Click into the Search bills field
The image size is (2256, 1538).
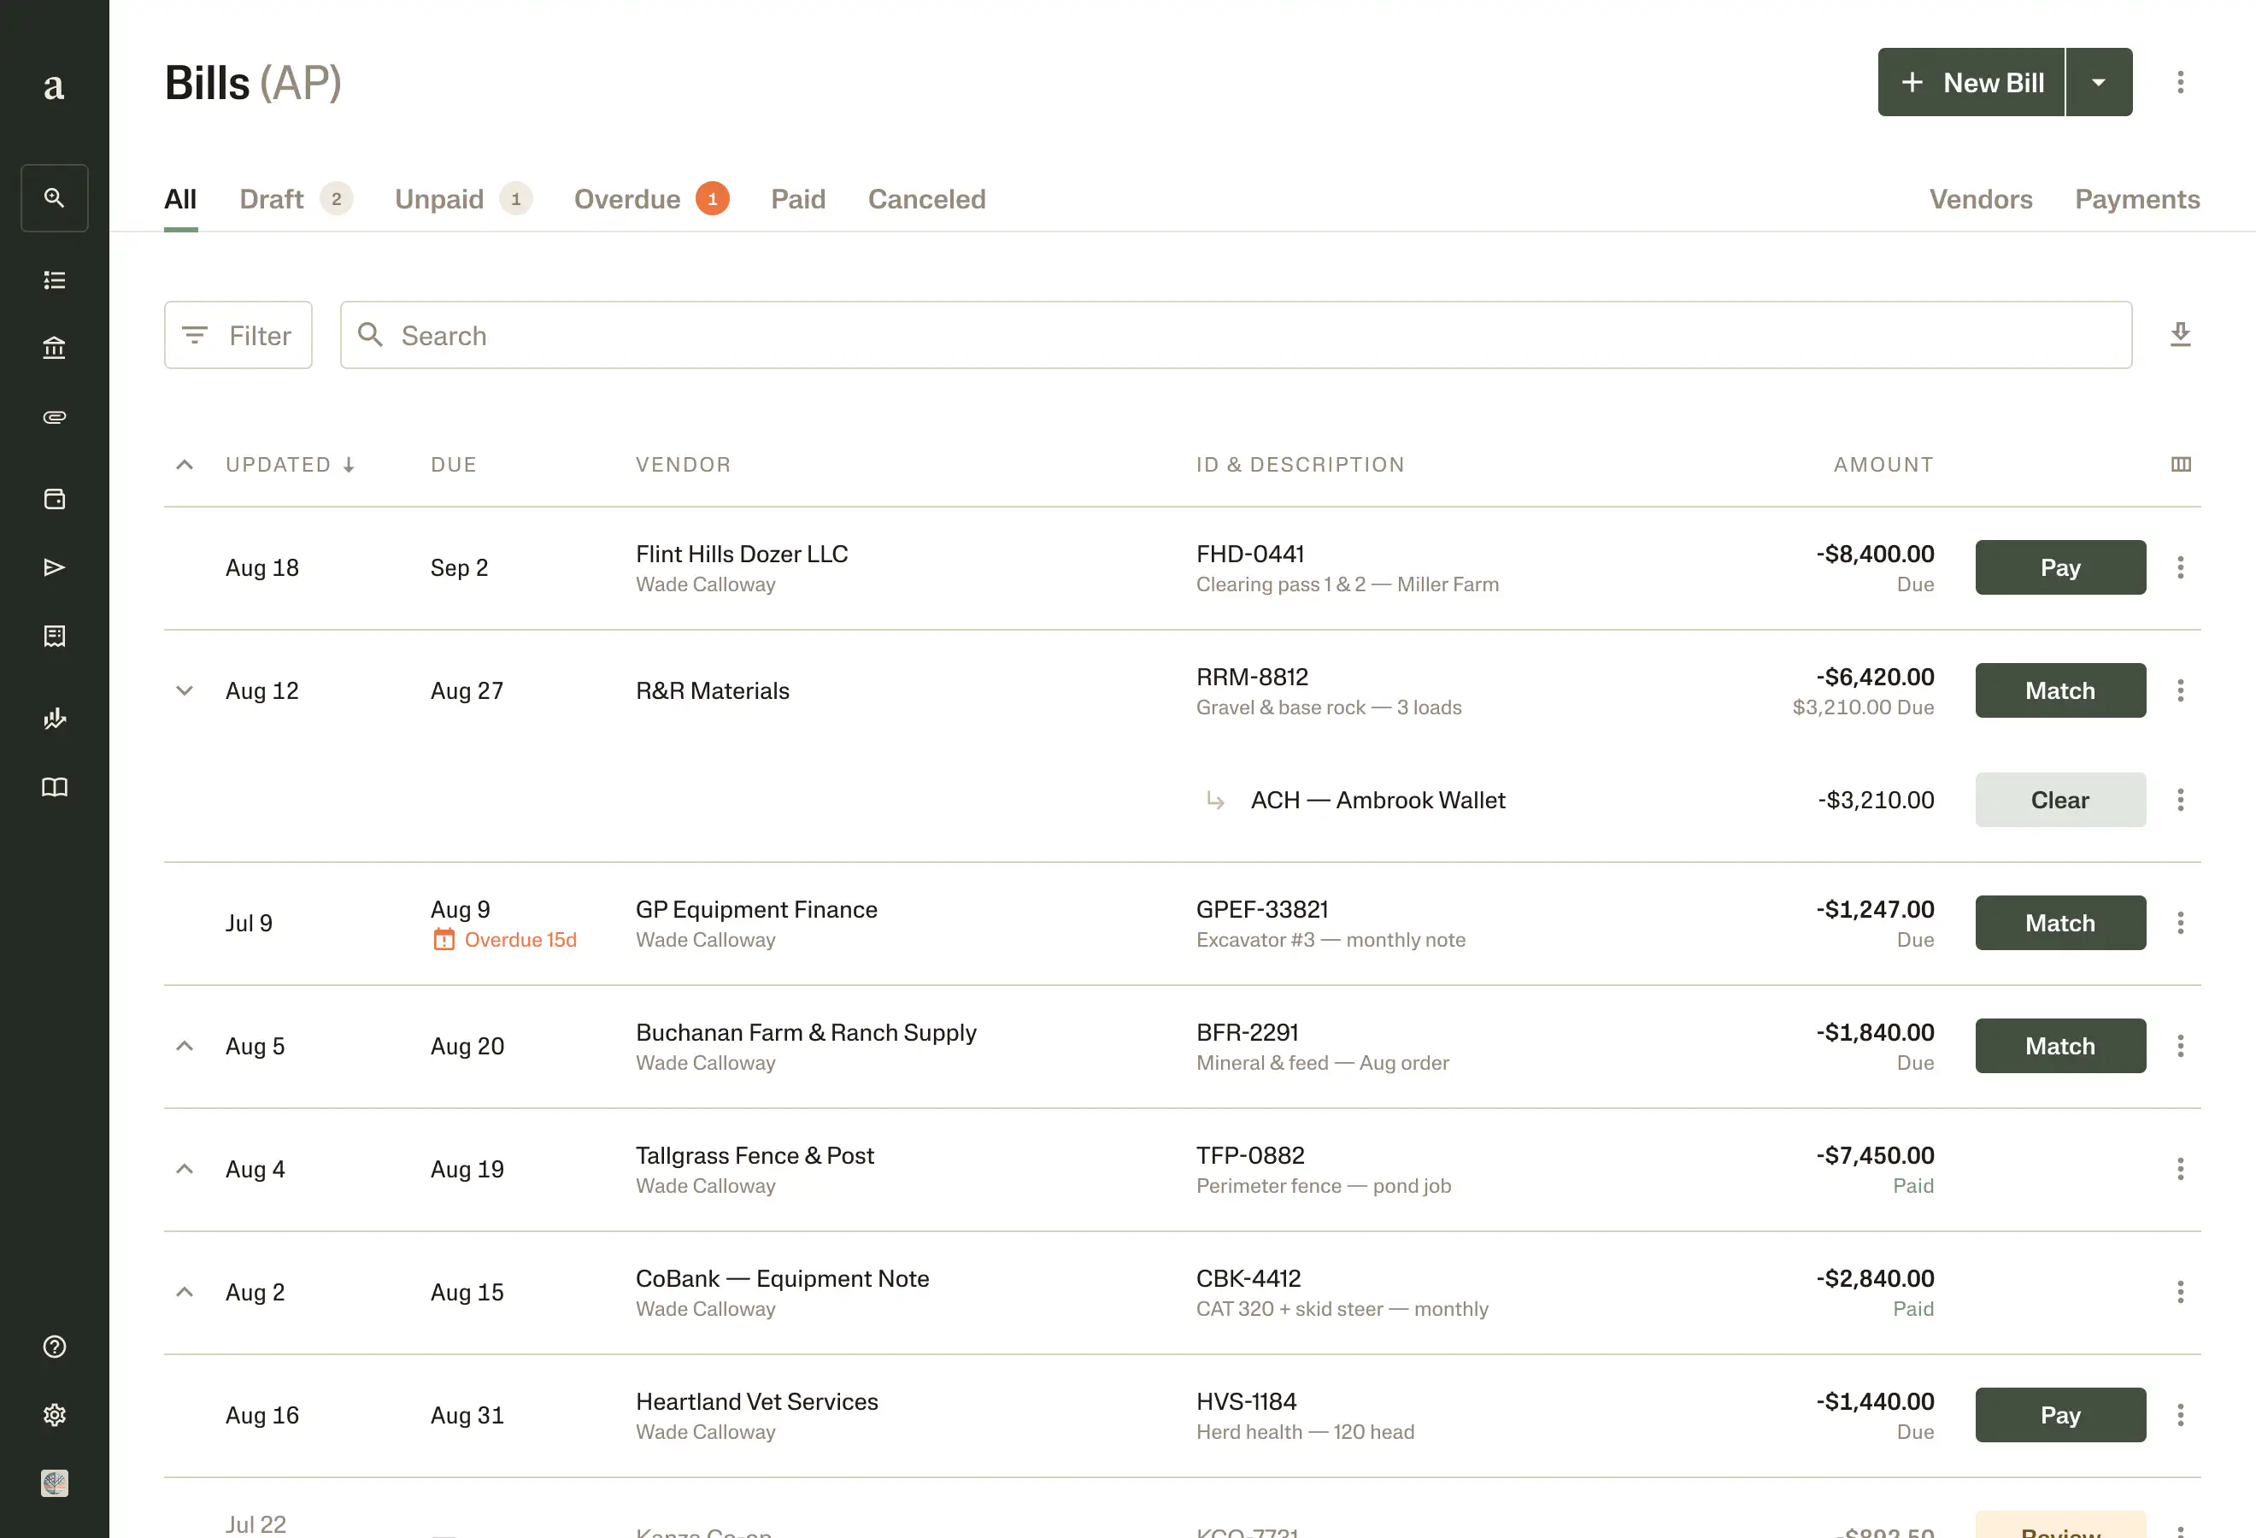1236,335
